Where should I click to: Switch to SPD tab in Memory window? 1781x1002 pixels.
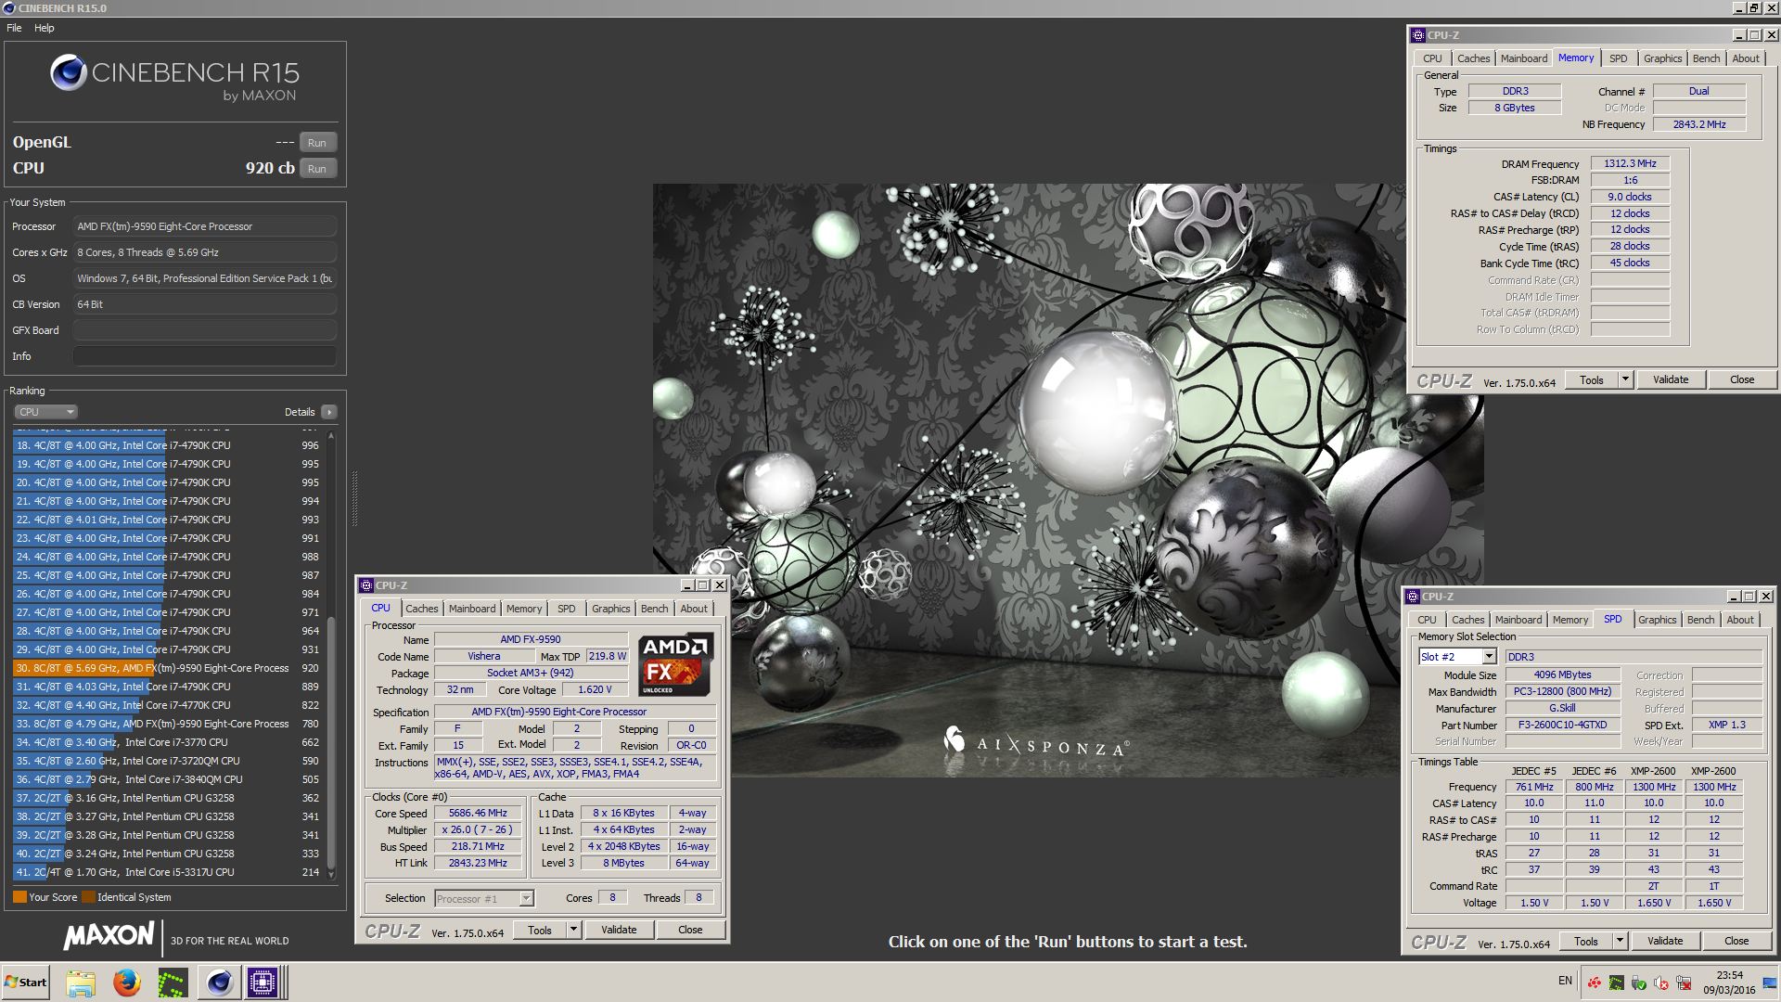[1618, 58]
